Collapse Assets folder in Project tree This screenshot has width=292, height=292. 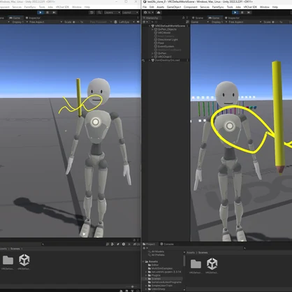pyautogui.click(x=143, y=261)
